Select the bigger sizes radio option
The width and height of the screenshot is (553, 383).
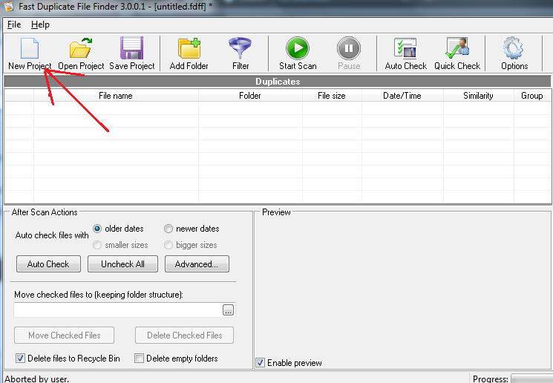[x=168, y=245]
